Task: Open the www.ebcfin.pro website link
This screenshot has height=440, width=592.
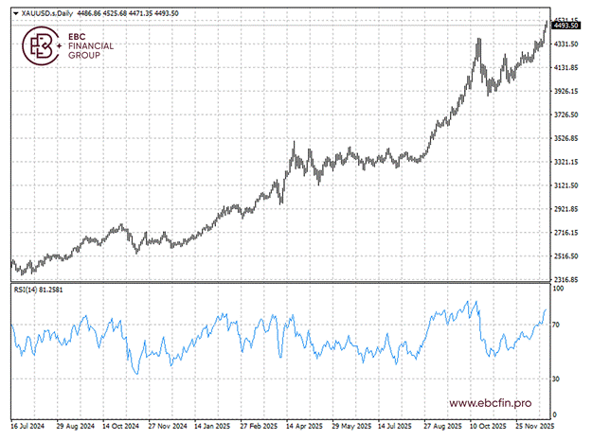Action: click(490, 402)
